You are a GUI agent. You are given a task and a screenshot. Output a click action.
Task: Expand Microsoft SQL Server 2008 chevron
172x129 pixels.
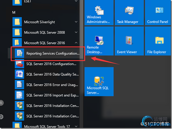pos(76,32)
